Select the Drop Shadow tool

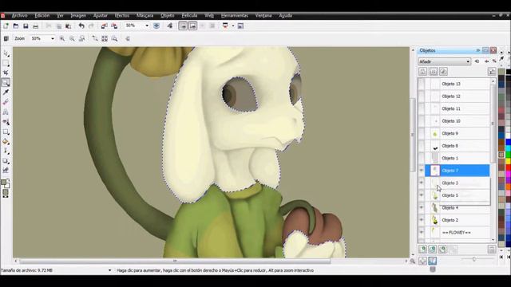(6, 161)
